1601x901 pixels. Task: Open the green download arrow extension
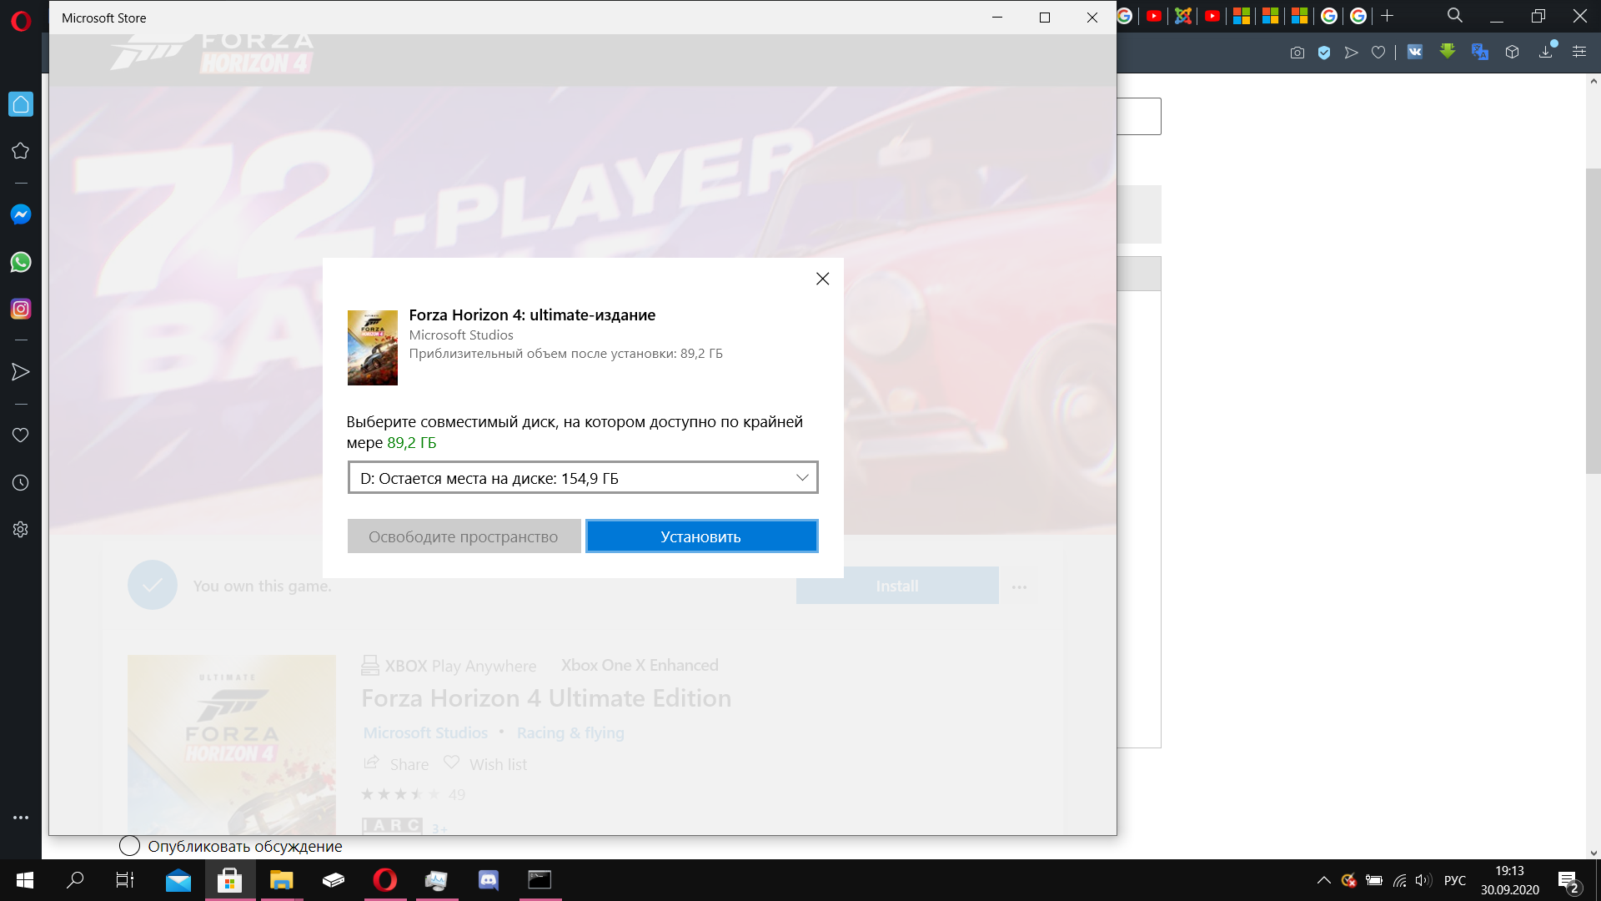(x=1448, y=52)
